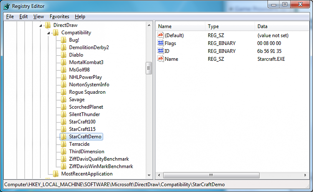Click the ZiffDavisQualityBenchmark folder icon
The width and height of the screenshot is (313, 192).
[x=63, y=159]
